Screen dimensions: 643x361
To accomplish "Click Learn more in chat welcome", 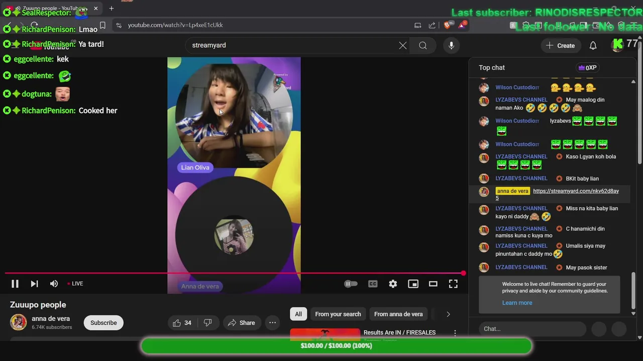I will (x=517, y=303).
